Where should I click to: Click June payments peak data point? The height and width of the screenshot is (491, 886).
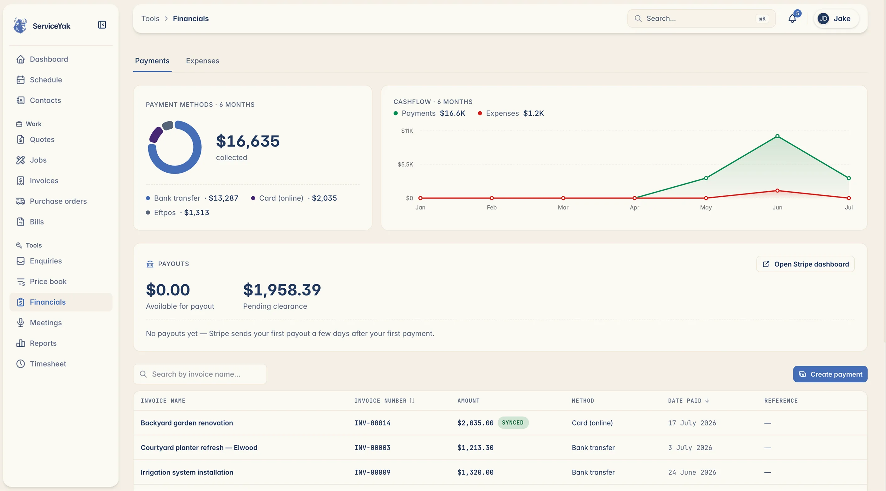pos(777,136)
